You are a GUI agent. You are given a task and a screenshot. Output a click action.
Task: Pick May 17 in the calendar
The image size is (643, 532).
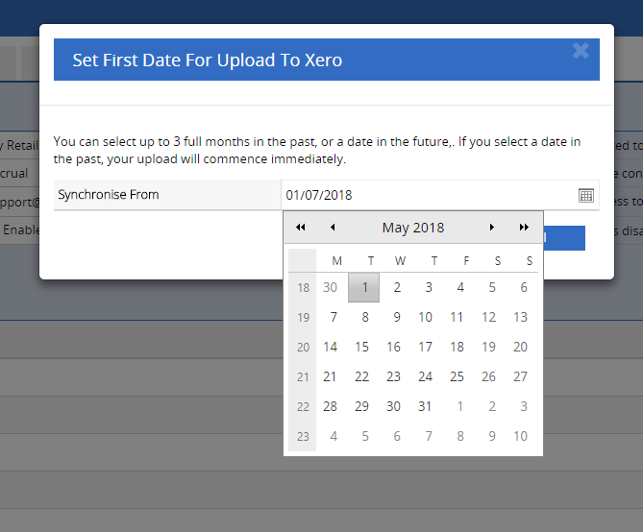[x=427, y=348]
